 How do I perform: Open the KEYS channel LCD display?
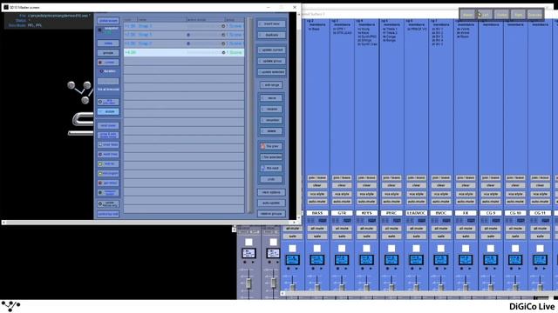tap(366, 260)
